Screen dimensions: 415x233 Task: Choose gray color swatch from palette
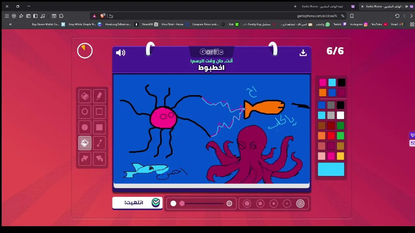tap(331, 105)
